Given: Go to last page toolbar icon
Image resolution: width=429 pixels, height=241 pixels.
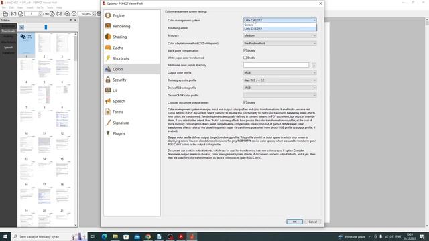Looking at the screenshot, I should (x=59, y=13).
